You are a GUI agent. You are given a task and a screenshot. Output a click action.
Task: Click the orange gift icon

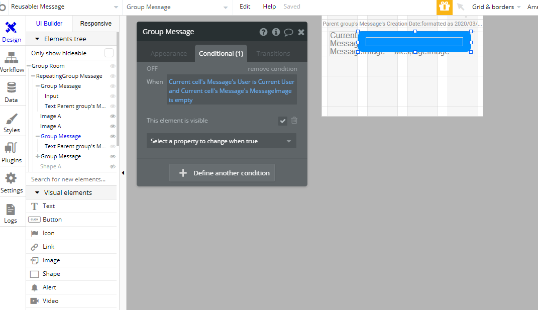coord(445,7)
